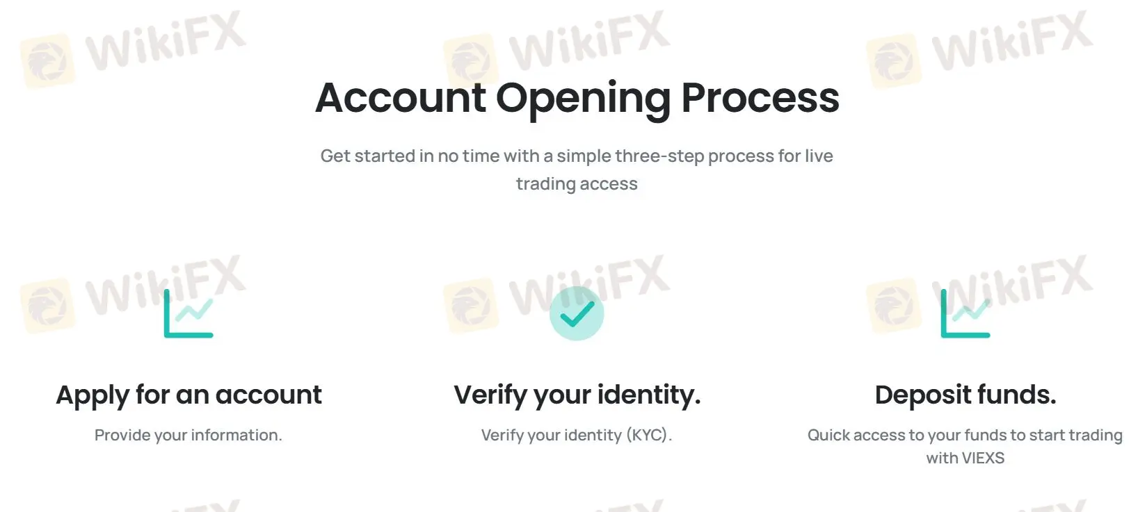1138x512 pixels.
Task: Click the WikiFX watermark text at top right
Action: pos(1012,43)
